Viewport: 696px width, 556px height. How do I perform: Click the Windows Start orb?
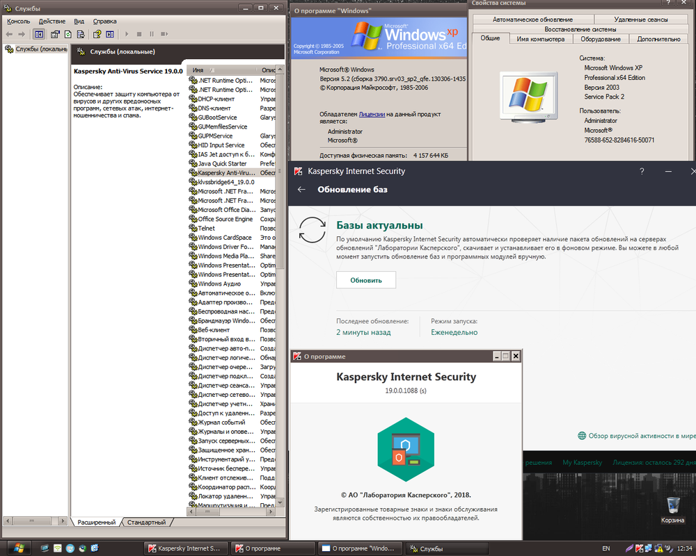19,548
